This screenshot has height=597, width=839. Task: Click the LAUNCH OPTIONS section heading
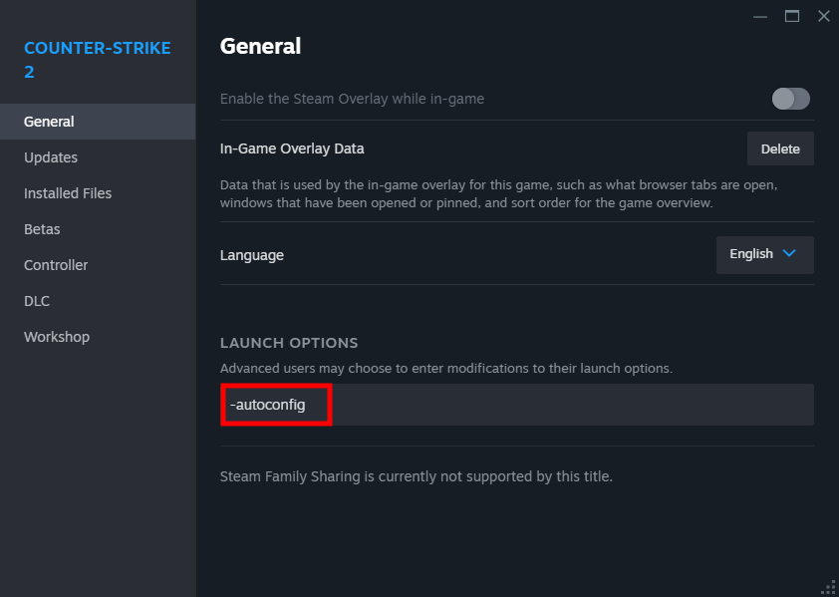[289, 342]
